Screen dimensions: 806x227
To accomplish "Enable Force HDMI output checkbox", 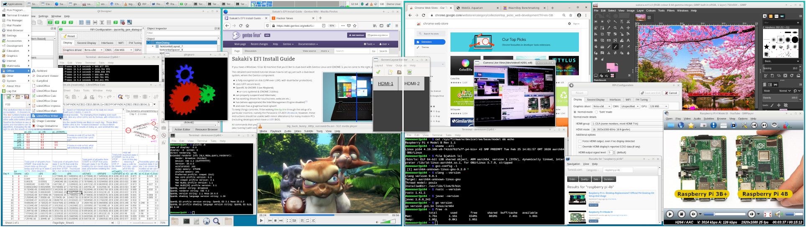I will (x=580, y=141).
